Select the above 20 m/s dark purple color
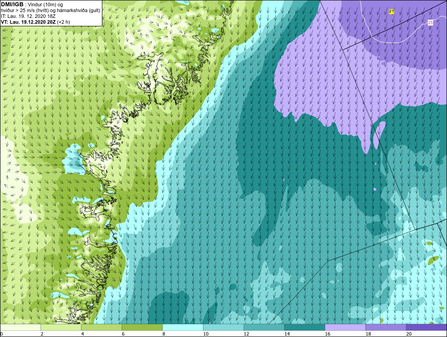Screen dimensions: 447x337 click(x=426, y=327)
